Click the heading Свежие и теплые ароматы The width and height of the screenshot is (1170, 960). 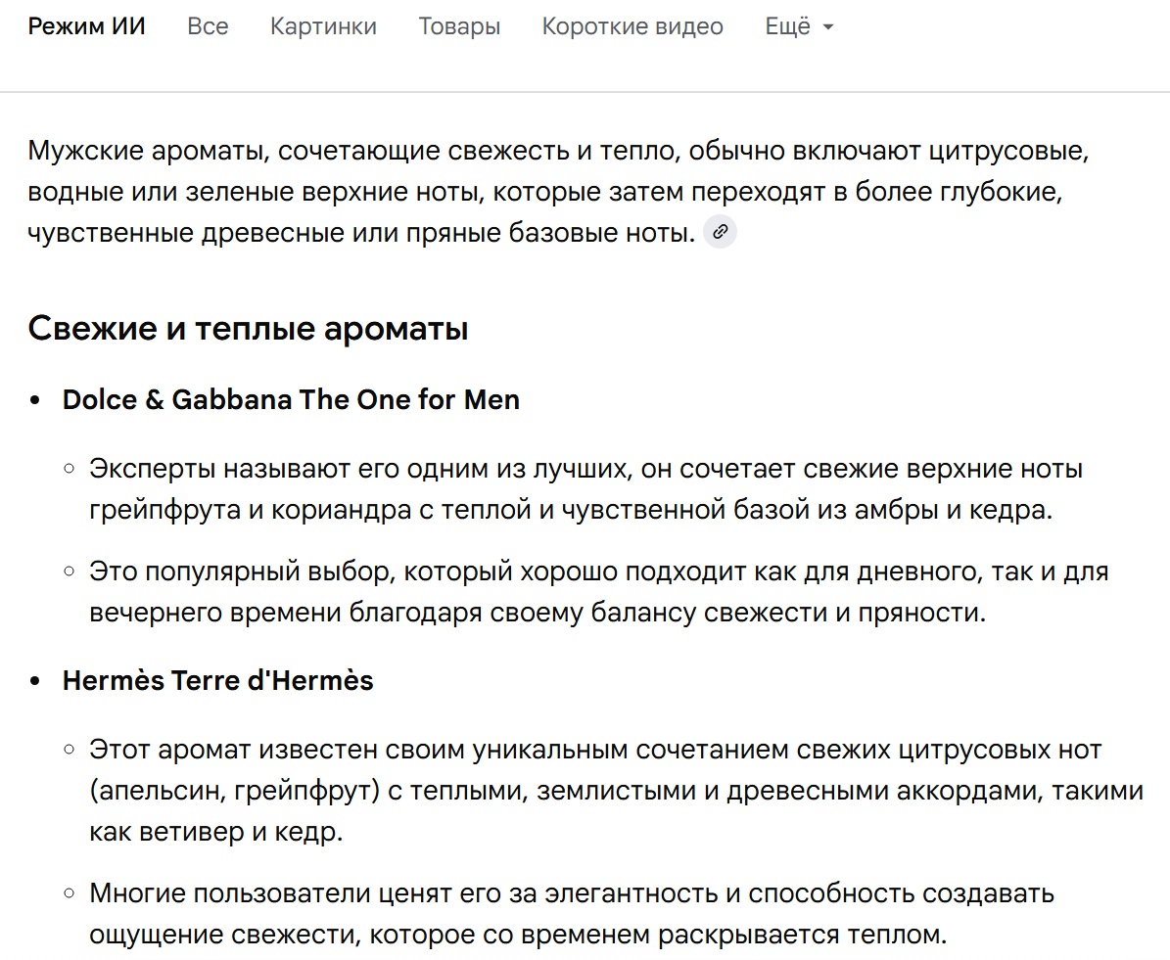[x=249, y=328]
